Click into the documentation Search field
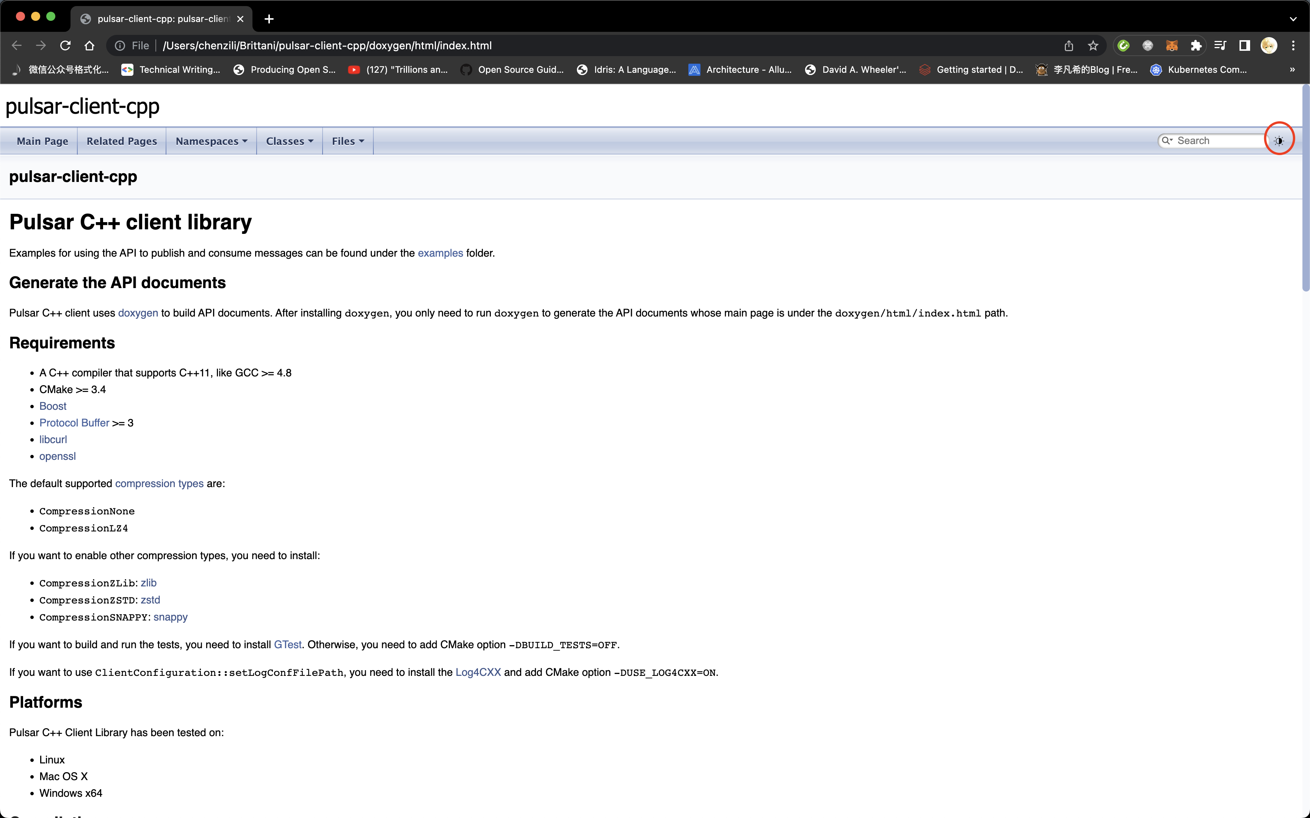This screenshot has width=1310, height=818. point(1217,141)
